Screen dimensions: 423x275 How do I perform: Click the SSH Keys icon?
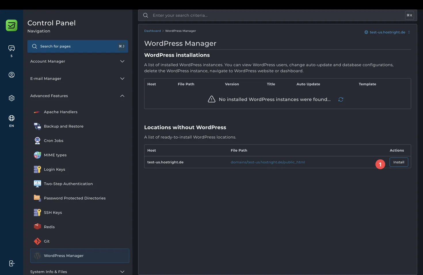pyautogui.click(x=37, y=213)
